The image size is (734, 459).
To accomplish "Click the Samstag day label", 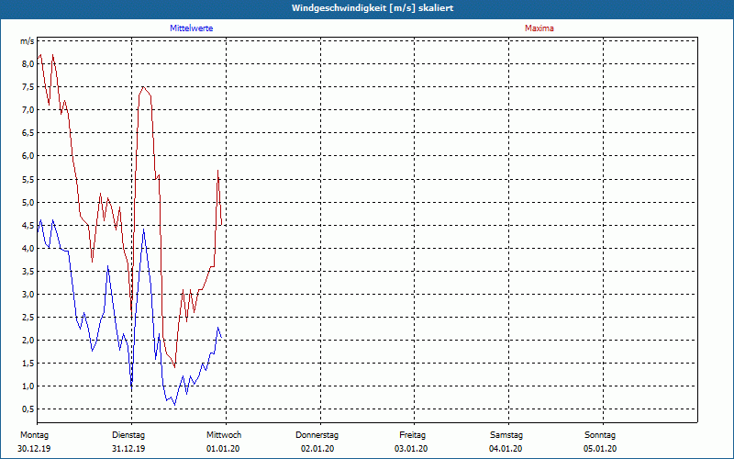I will pos(506,435).
